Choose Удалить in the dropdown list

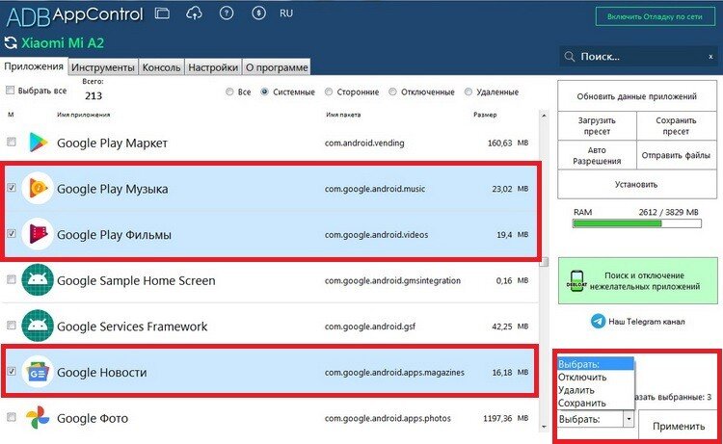tap(596, 390)
